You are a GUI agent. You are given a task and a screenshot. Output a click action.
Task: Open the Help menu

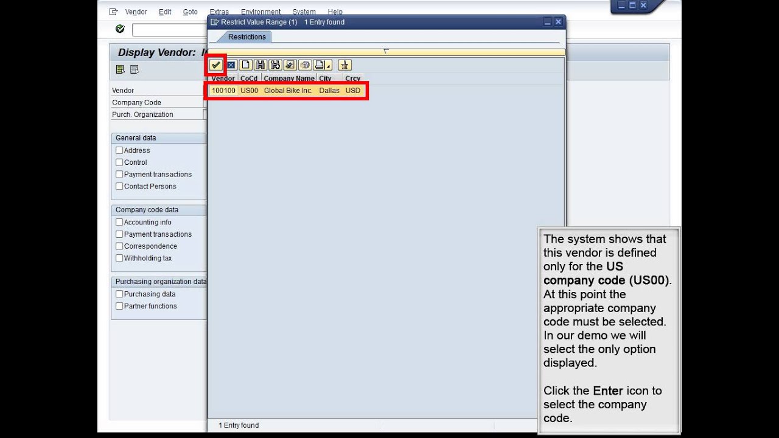tap(335, 12)
